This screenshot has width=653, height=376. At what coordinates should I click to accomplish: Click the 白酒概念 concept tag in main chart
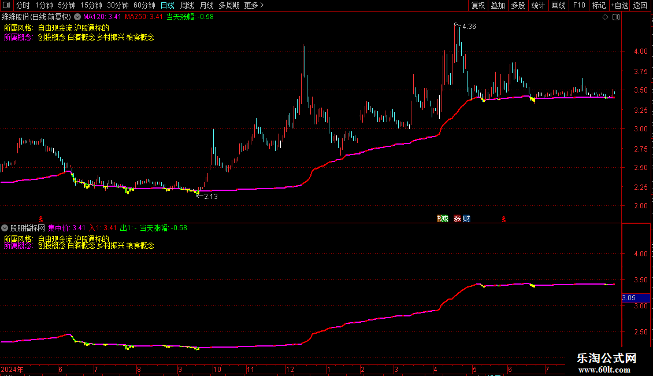(81, 37)
